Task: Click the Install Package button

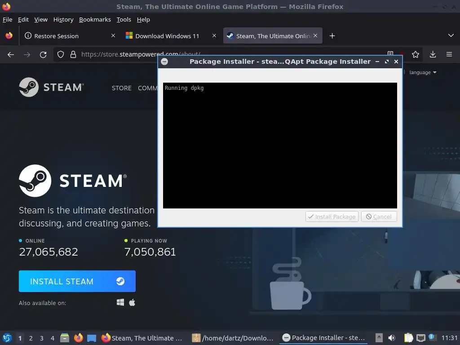Action: [x=332, y=217]
